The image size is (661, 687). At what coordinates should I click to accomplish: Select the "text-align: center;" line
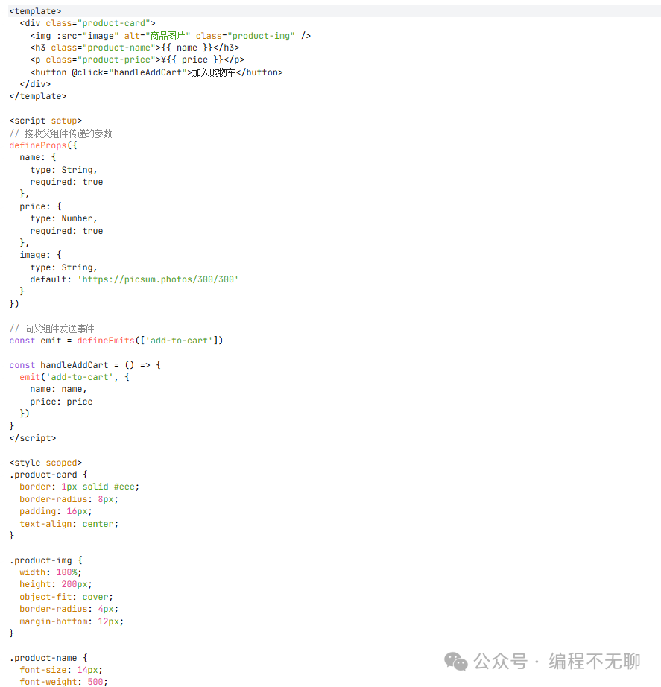coord(69,524)
